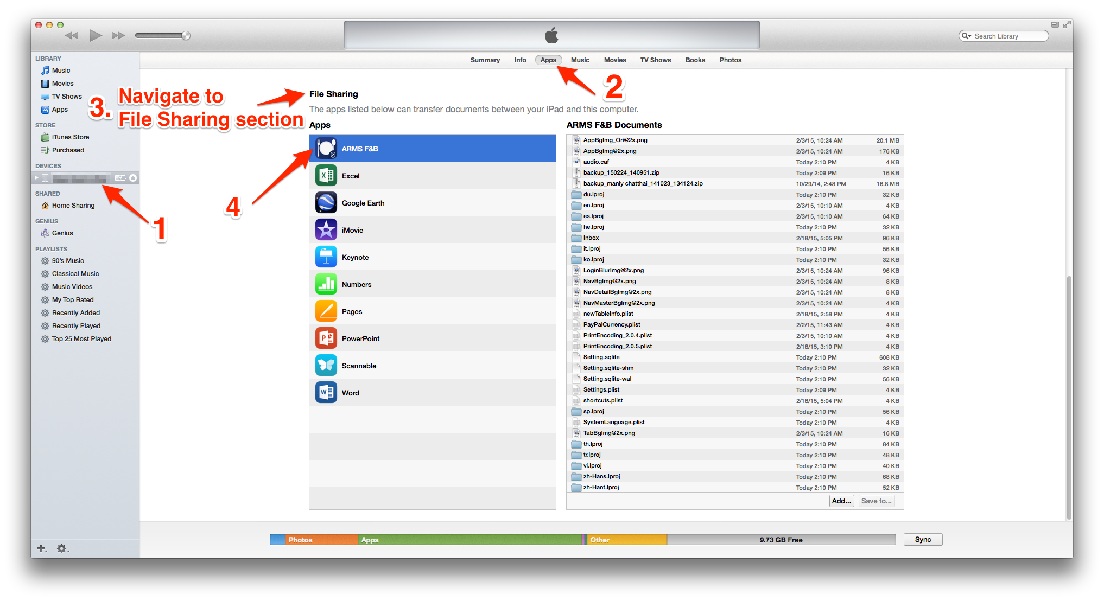Select the Numbers app icon

tap(326, 284)
